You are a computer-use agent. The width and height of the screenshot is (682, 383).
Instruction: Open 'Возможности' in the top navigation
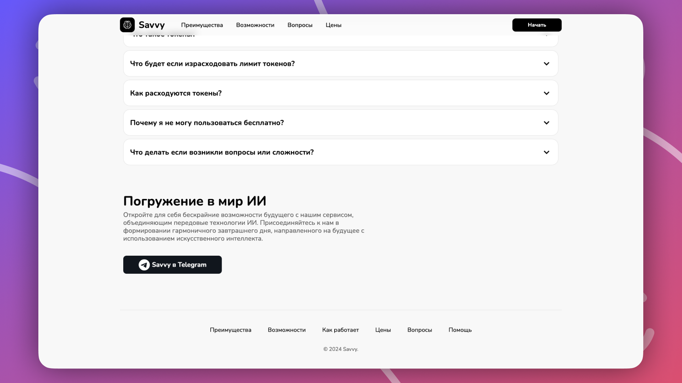(x=255, y=25)
